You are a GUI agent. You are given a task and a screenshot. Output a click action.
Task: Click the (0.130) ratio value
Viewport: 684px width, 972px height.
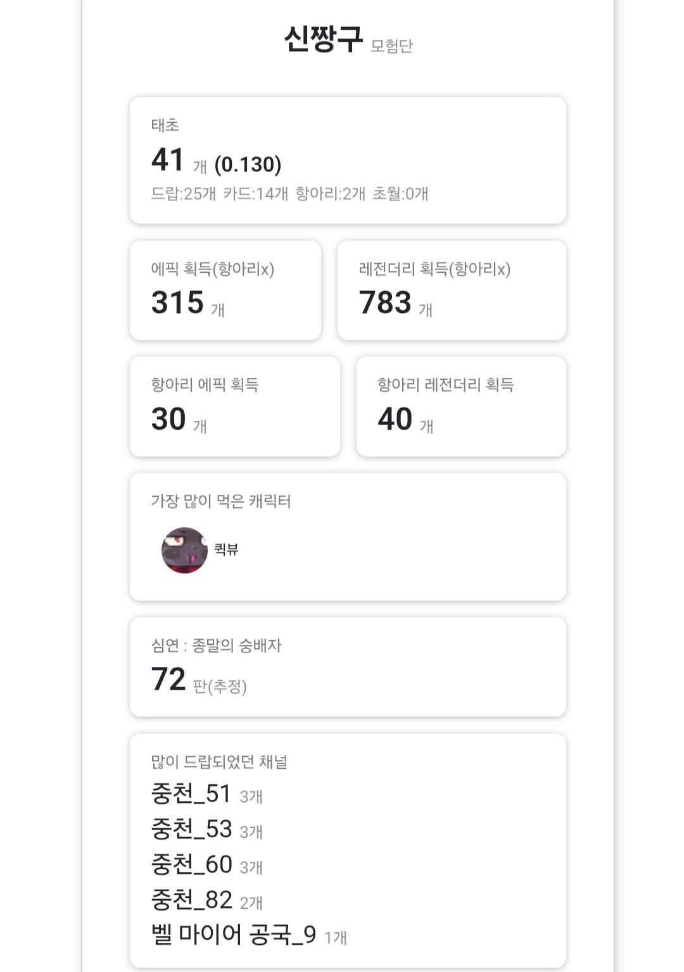click(248, 165)
